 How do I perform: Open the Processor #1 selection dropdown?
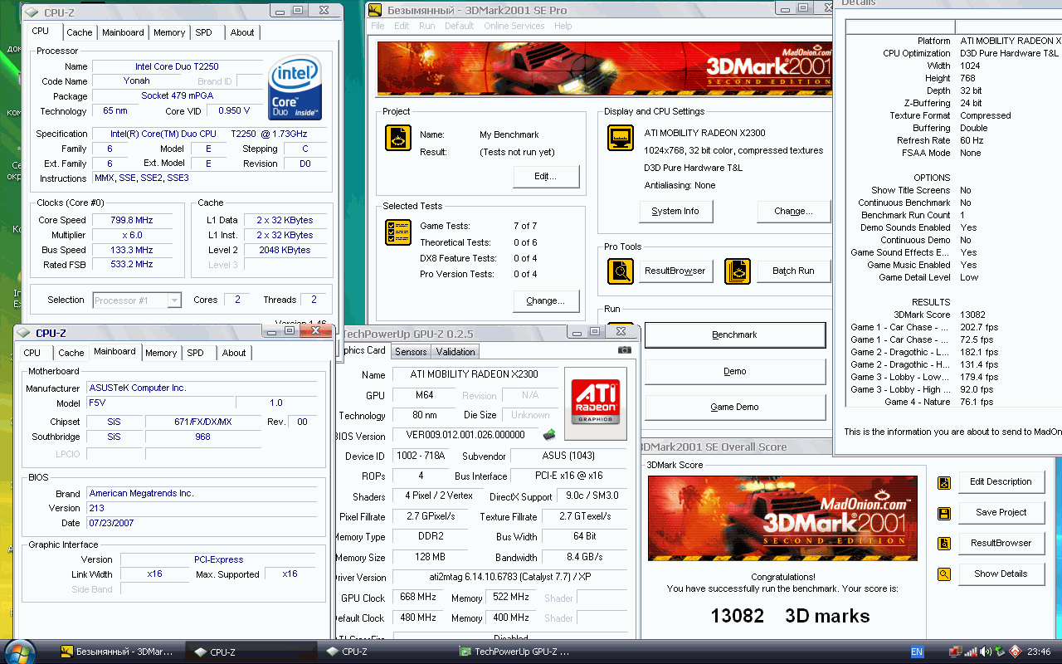(x=137, y=300)
